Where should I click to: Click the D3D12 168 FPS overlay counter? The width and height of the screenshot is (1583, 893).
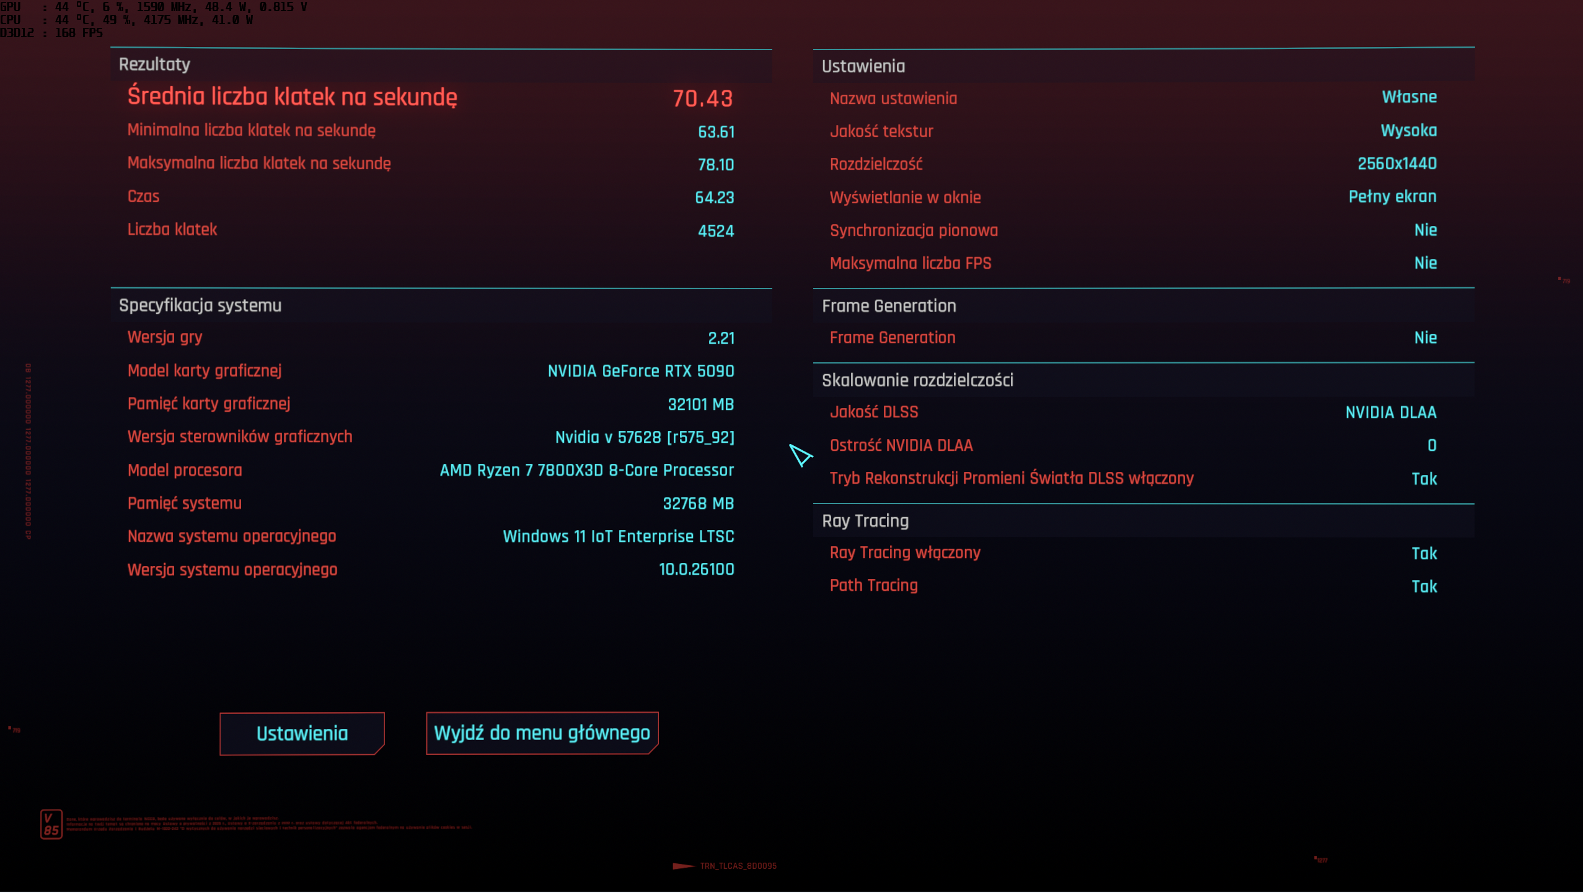coord(51,33)
